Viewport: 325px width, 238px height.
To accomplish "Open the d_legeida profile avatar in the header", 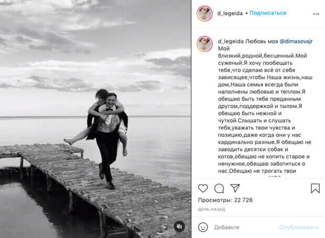I will (x=204, y=14).
